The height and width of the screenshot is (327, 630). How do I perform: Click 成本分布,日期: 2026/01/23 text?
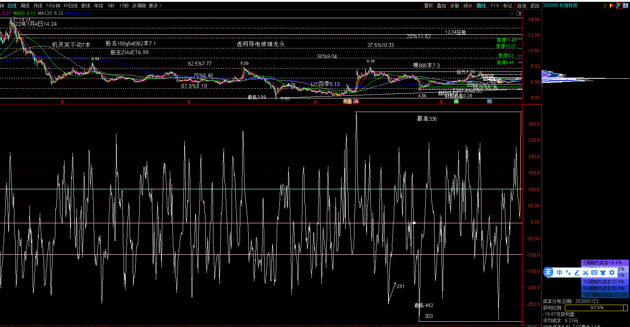point(571,301)
